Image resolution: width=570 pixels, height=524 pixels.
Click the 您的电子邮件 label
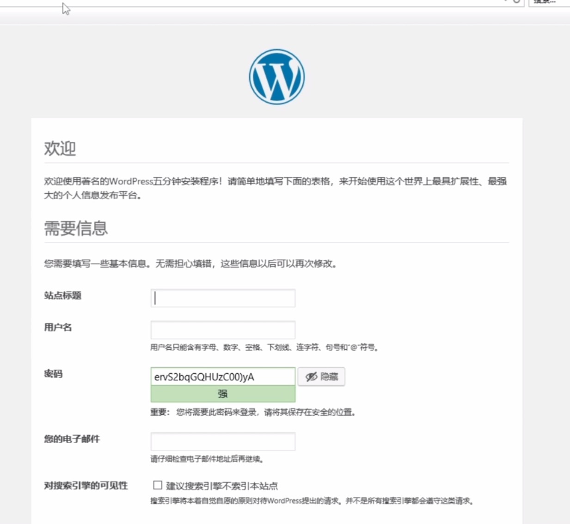pyautogui.click(x=72, y=439)
